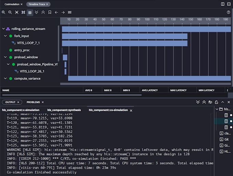This screenshot has height=176, width=233.
Task: Jump to the end of output
Action: (198, 102)
